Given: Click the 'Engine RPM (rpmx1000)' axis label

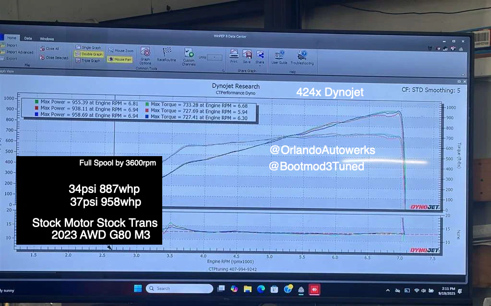Looking at the screenshot, I should pos(230,261).
